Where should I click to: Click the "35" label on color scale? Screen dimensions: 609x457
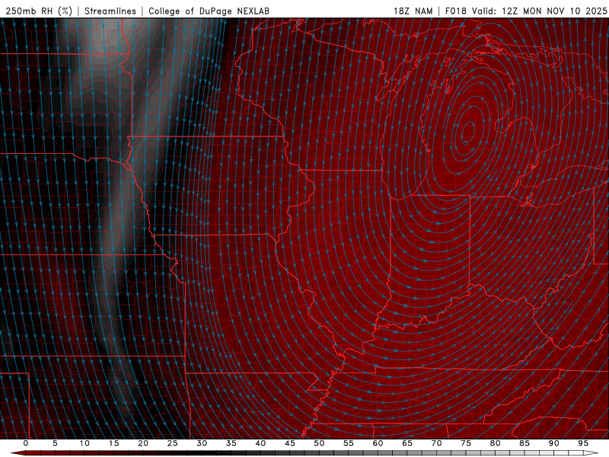tap(231, 443)
